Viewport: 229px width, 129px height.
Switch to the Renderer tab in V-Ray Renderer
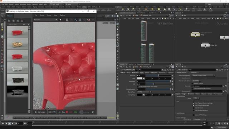tap(191, 94)
